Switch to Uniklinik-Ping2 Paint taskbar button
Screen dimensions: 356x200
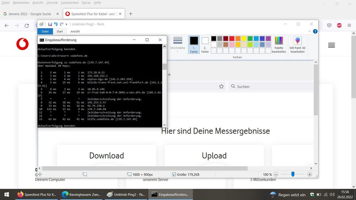126,195
